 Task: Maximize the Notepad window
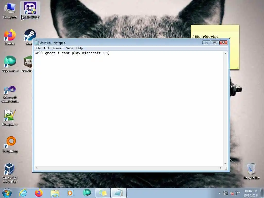215,43
